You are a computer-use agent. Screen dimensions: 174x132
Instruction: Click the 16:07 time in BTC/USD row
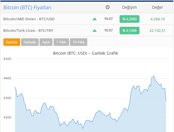tap(108, 19)
